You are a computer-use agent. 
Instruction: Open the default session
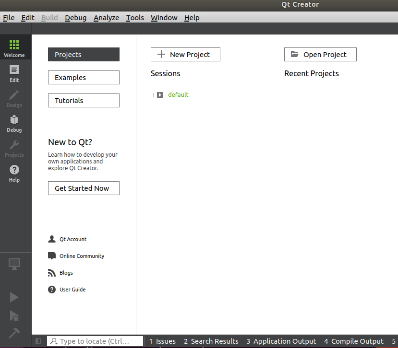[178, 95]
